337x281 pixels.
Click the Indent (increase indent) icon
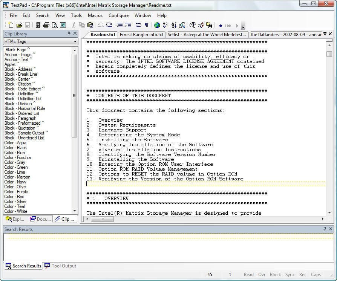[128, 25]
